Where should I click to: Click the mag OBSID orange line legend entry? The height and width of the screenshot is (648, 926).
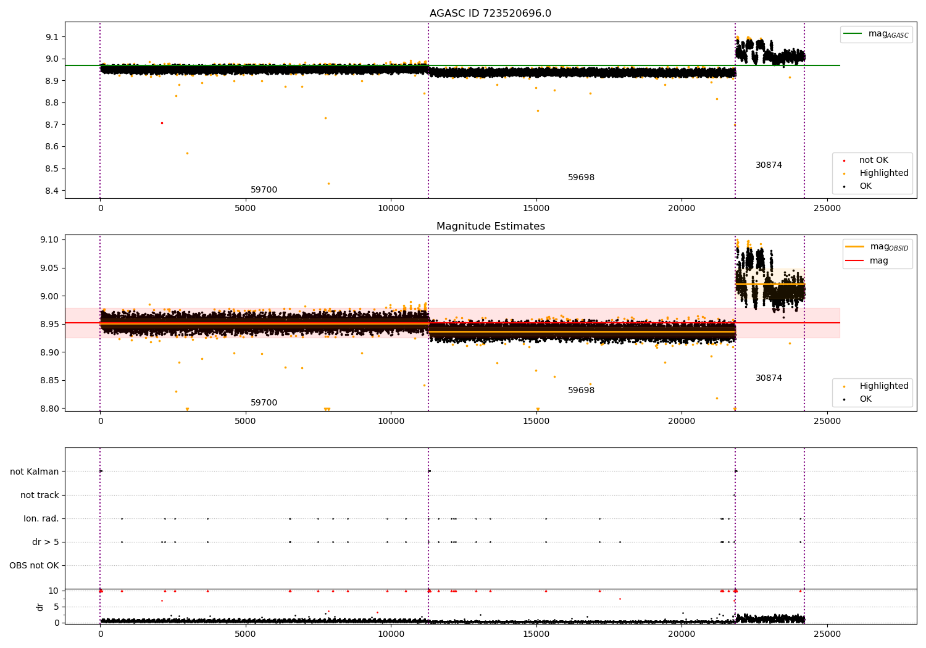877,247
